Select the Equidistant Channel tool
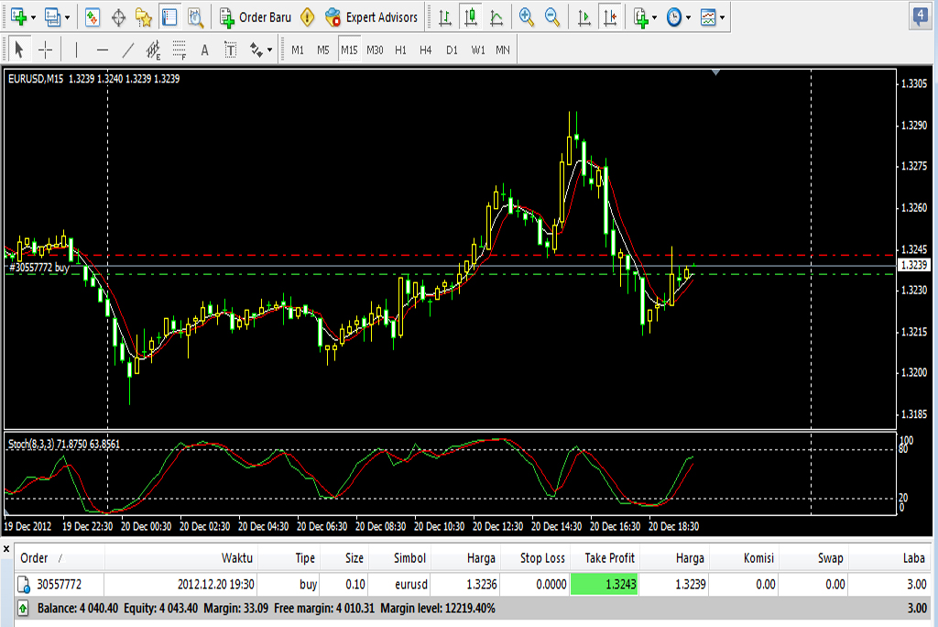The image size is (938, 627). pyautogui.click(x=154, y=49)
